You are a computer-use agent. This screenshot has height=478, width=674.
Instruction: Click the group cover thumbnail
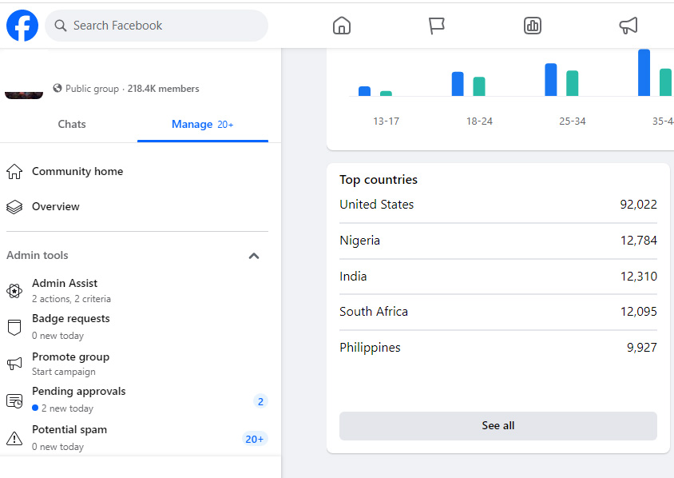(x=24, y=95)
